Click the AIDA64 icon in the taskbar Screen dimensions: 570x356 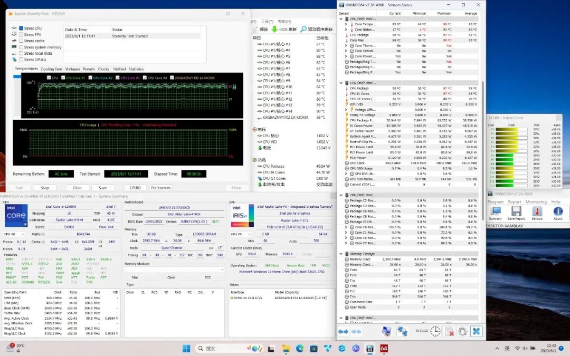click(384, 349)
